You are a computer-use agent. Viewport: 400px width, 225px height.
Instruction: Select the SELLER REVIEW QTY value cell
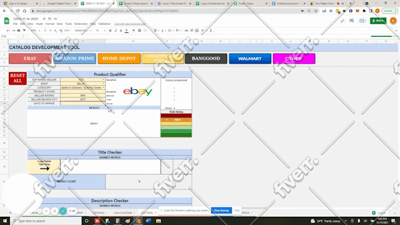coord(83,99)
